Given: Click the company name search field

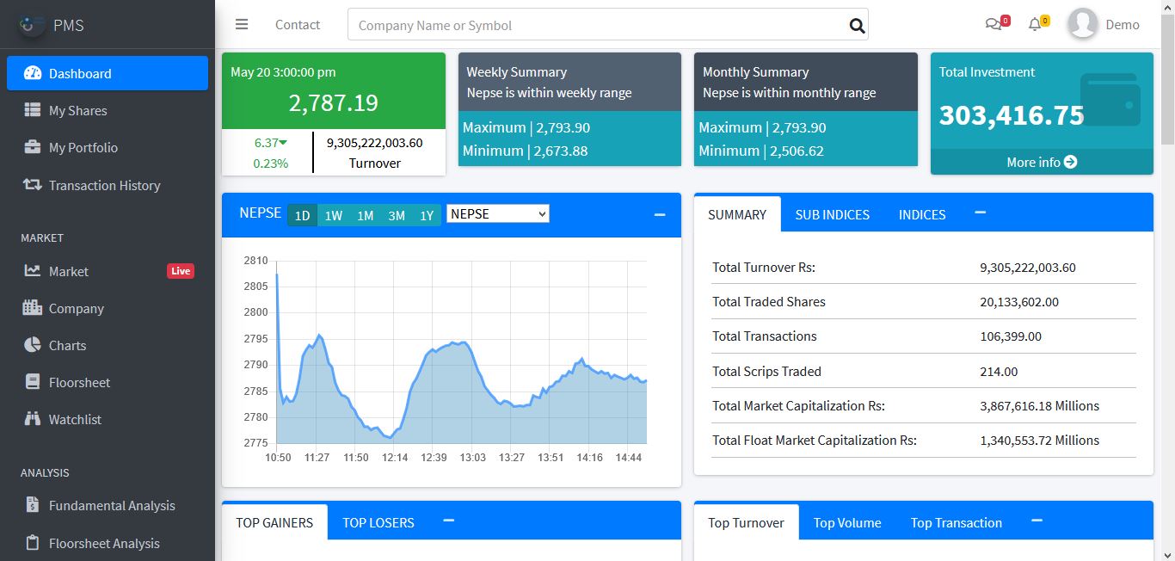Looking at the screenshot, I should 594,26.
